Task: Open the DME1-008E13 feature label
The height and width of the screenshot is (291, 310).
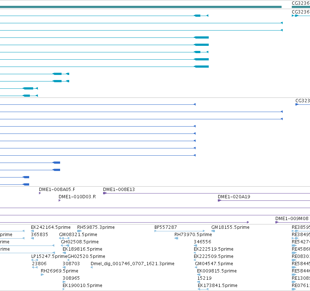Action: tap(119, 190)
